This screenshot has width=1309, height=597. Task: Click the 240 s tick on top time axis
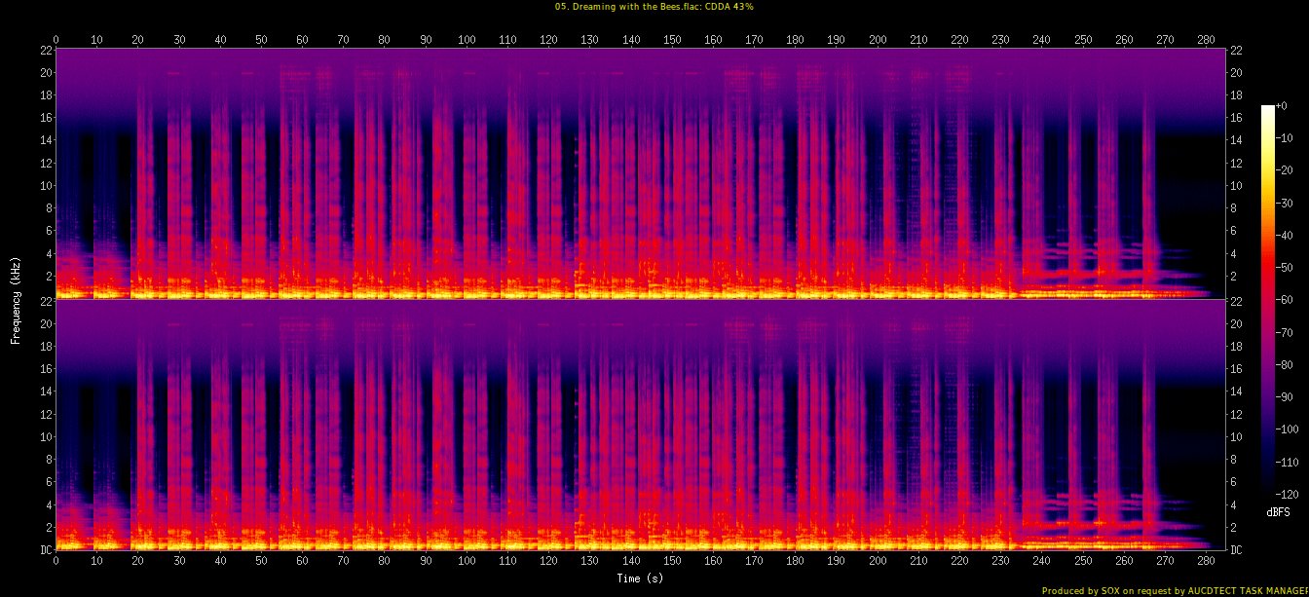[x=1042, y=39]
